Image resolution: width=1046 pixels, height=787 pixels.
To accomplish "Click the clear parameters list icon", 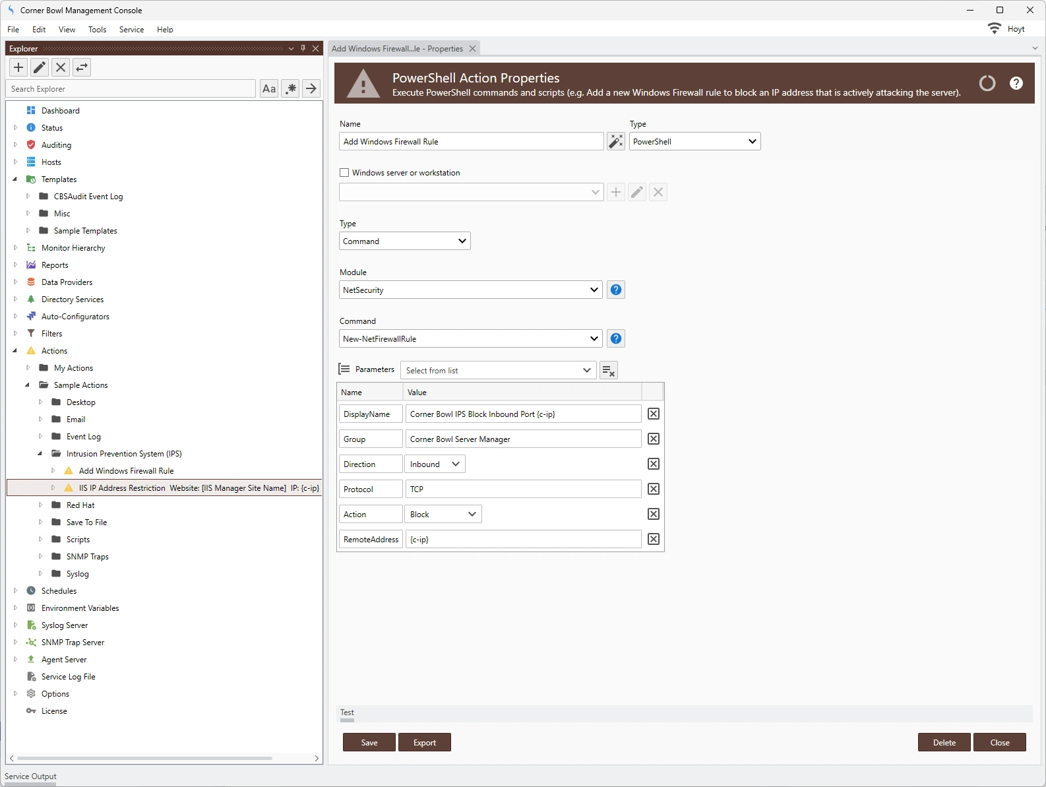I will 608,370.
